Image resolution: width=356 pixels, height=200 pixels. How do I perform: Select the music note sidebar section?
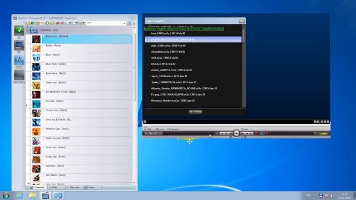[x=19, y=60]
